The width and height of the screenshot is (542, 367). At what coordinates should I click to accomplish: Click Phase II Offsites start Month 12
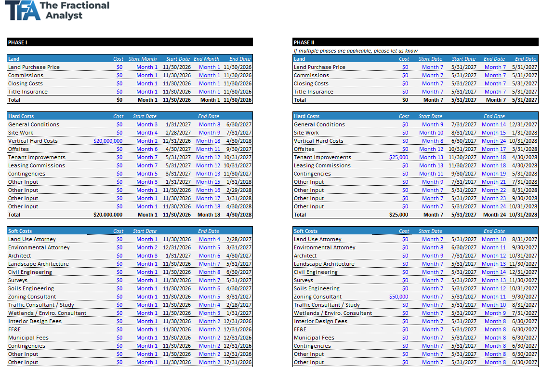431,149
